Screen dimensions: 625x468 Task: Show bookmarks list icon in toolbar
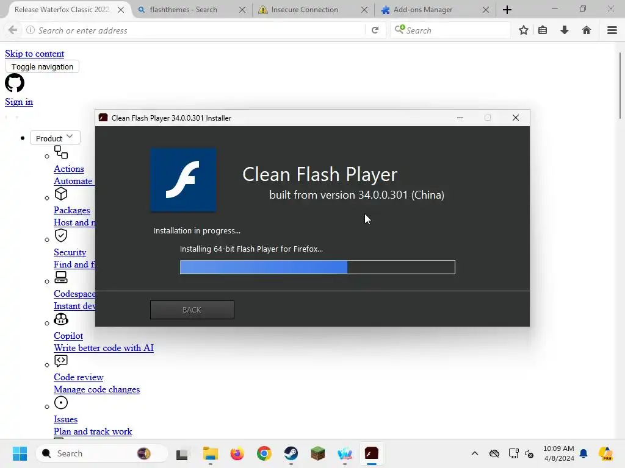(x=543, y=30)
